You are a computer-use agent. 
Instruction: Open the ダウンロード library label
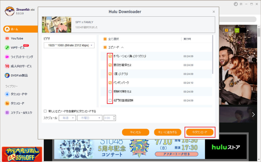point(18,103)
